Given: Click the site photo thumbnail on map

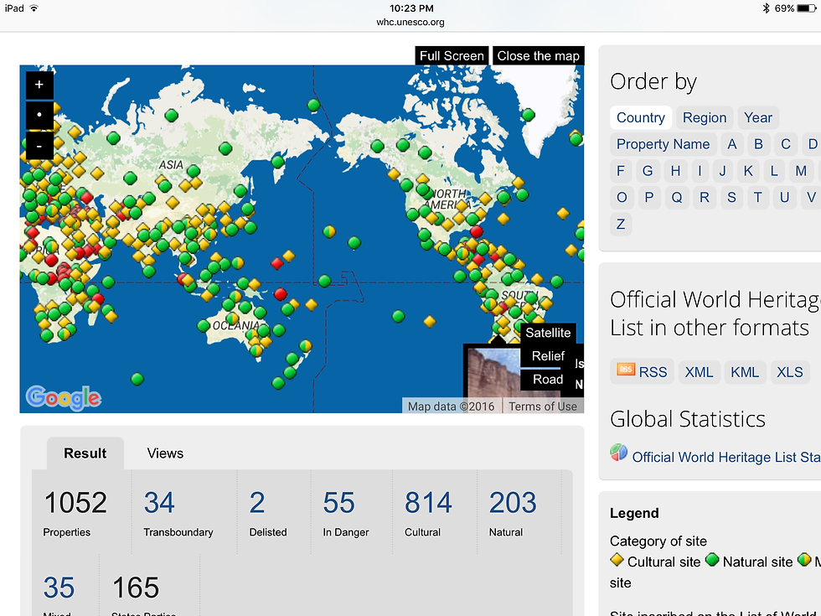Looking at the screenshot, I should click(493, 374).
